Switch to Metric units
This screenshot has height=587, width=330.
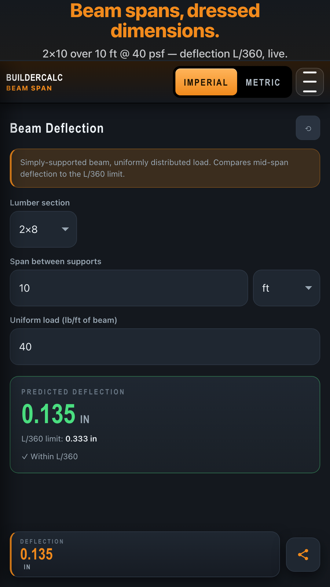tap(262, 82)
